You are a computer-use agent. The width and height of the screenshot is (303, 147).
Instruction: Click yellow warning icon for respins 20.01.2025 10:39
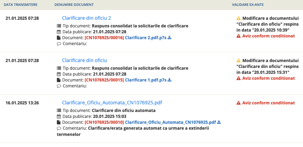(238, 18)
